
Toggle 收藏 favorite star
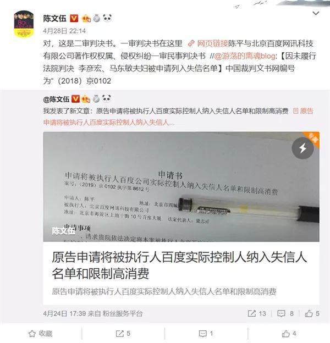[41, 334]
